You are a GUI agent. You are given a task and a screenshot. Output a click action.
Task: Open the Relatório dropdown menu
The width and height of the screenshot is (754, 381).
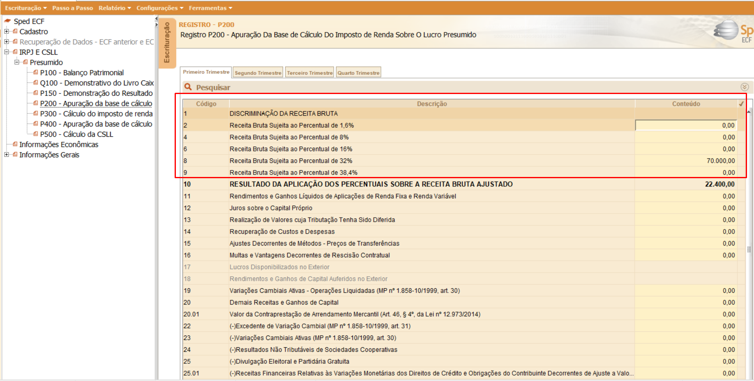coord(115,8)
